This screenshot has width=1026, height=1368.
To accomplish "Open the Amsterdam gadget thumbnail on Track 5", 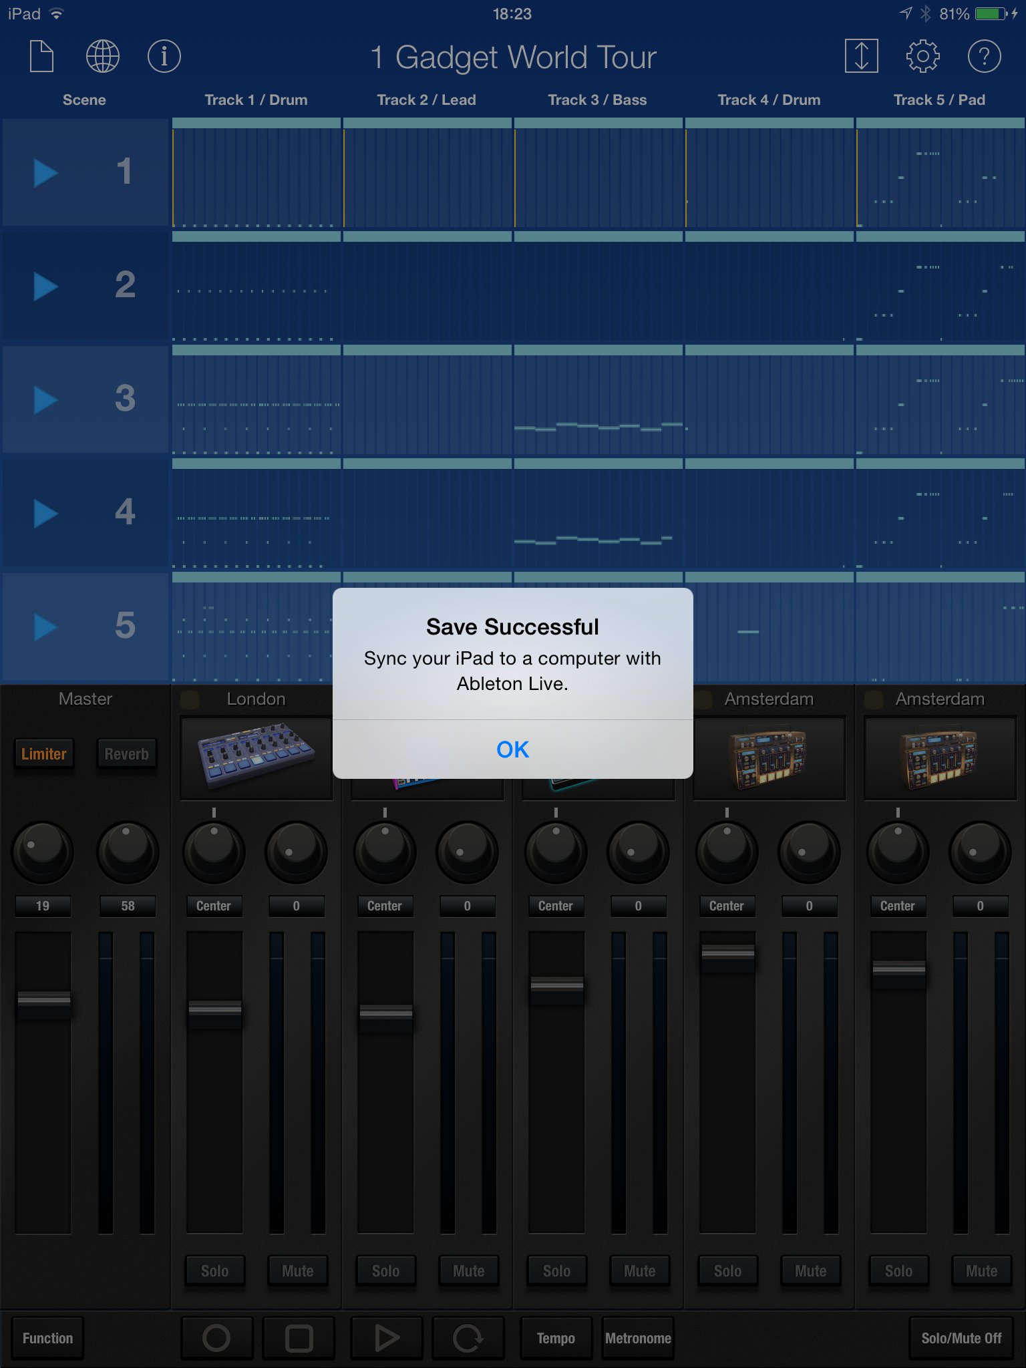I will click(x=940, y=758).
